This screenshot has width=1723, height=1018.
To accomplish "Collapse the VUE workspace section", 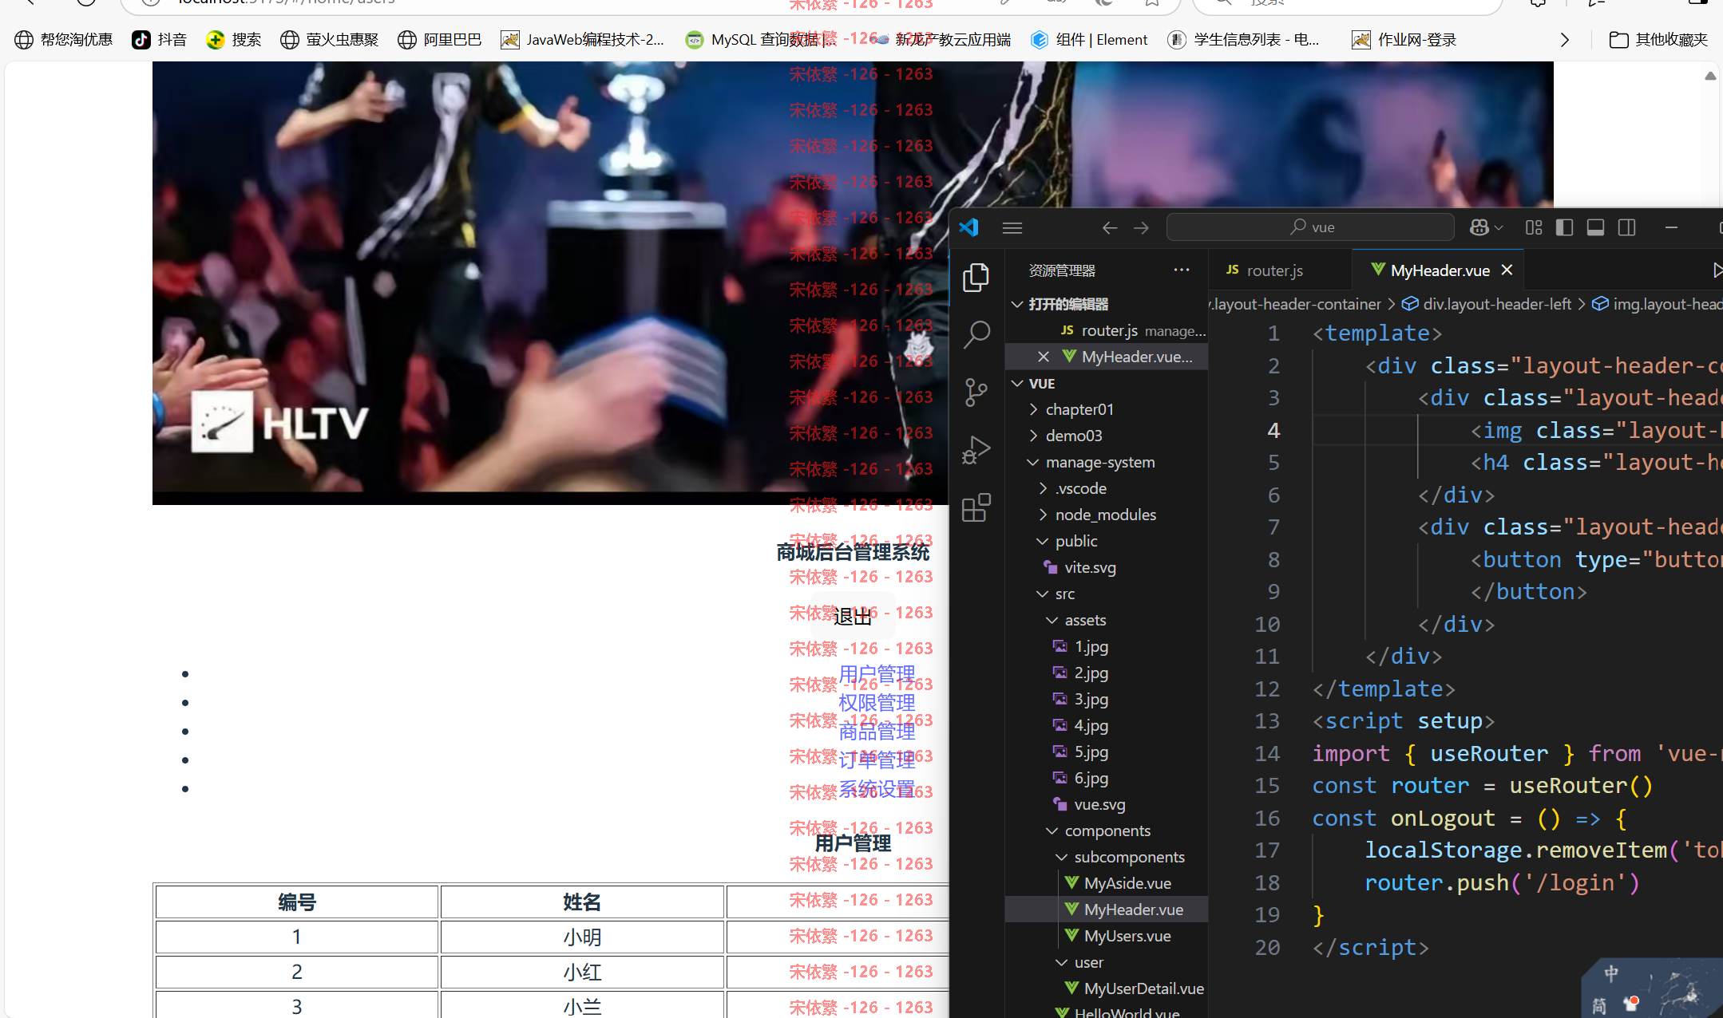I will pyautogui.click(x=1017, y=383).
